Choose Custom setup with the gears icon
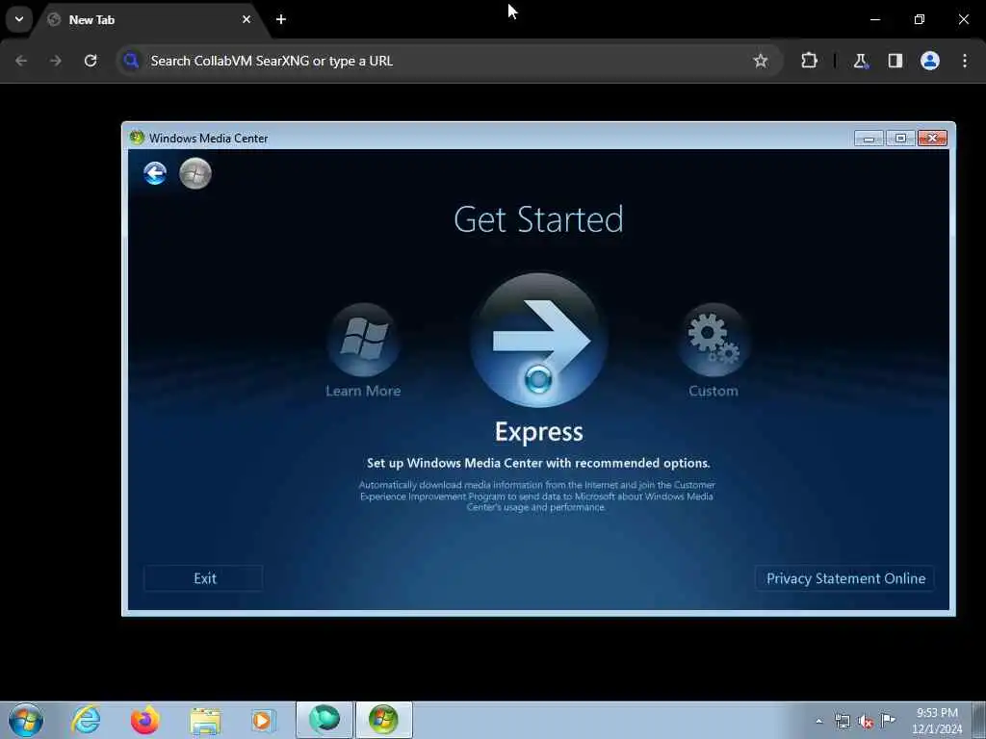 [x=714, y=340]
